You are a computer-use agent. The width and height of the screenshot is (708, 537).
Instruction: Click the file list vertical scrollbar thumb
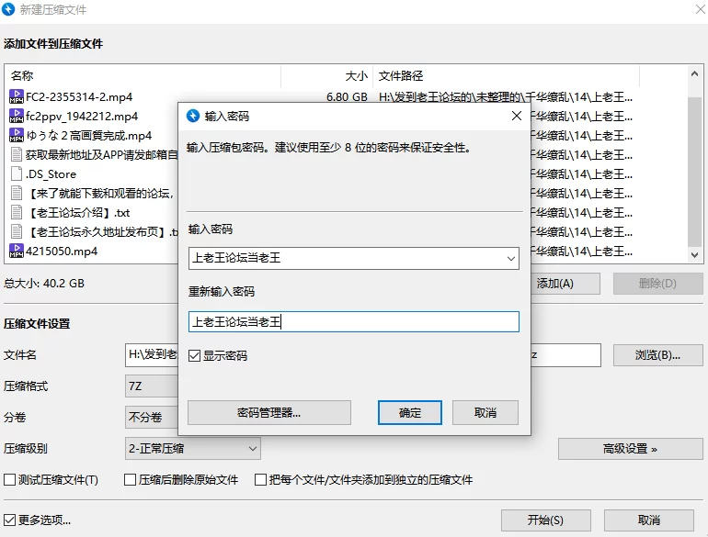[x=694, y=172]
